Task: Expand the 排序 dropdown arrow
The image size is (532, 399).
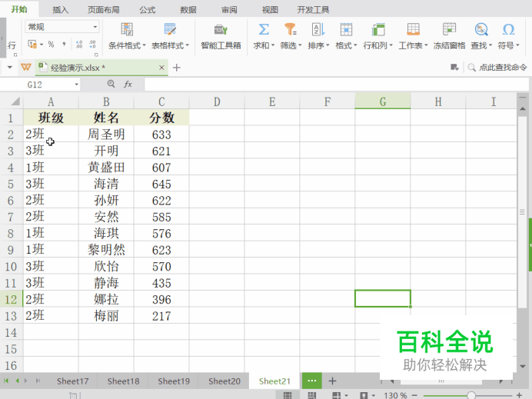Action: tap(328, 45)
